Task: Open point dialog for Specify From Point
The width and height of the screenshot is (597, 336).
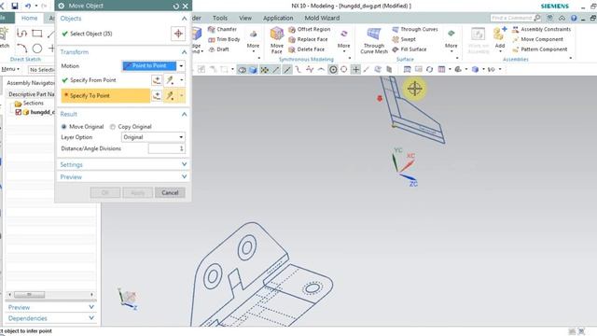Action: click(x=157, y=80)
